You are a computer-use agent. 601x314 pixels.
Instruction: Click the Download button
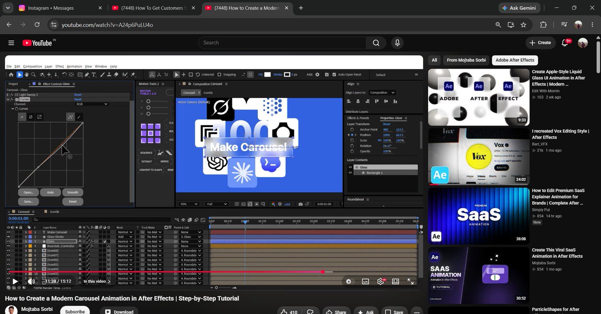(119, 311)
